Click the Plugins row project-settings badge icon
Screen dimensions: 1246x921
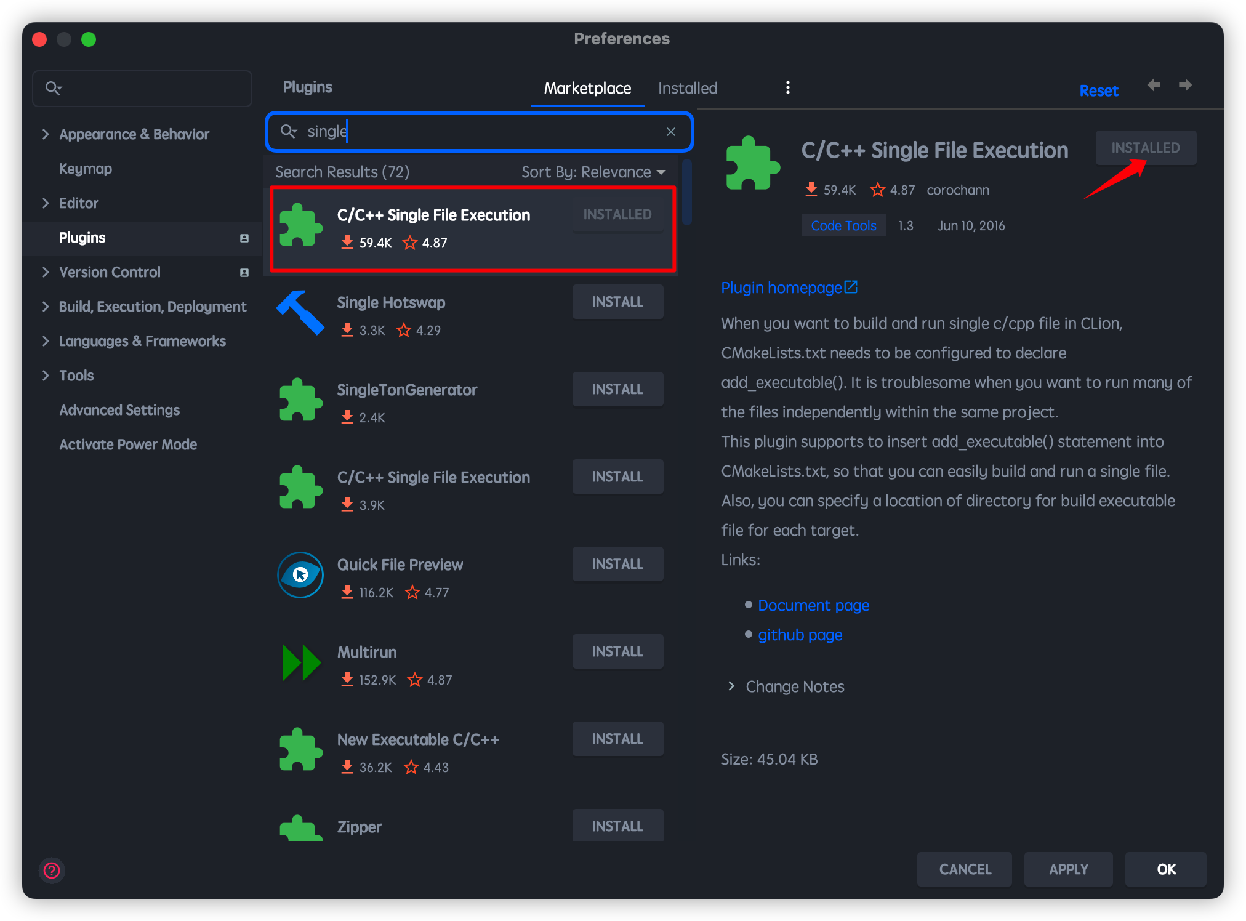pos(244,238)
